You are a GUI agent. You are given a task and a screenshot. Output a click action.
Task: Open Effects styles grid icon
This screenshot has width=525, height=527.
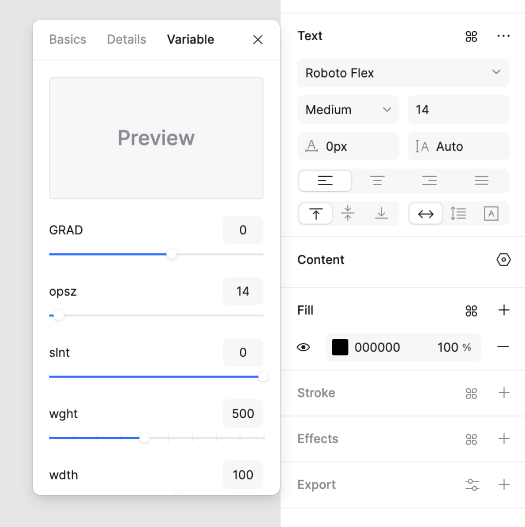(471, 439)
